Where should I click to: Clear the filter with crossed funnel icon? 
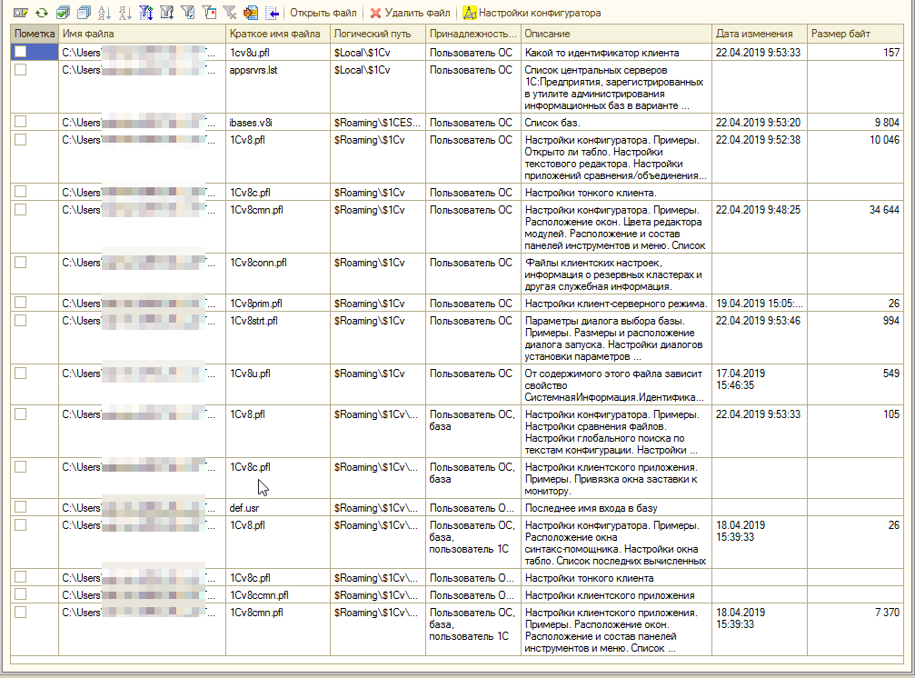[230, 12]
